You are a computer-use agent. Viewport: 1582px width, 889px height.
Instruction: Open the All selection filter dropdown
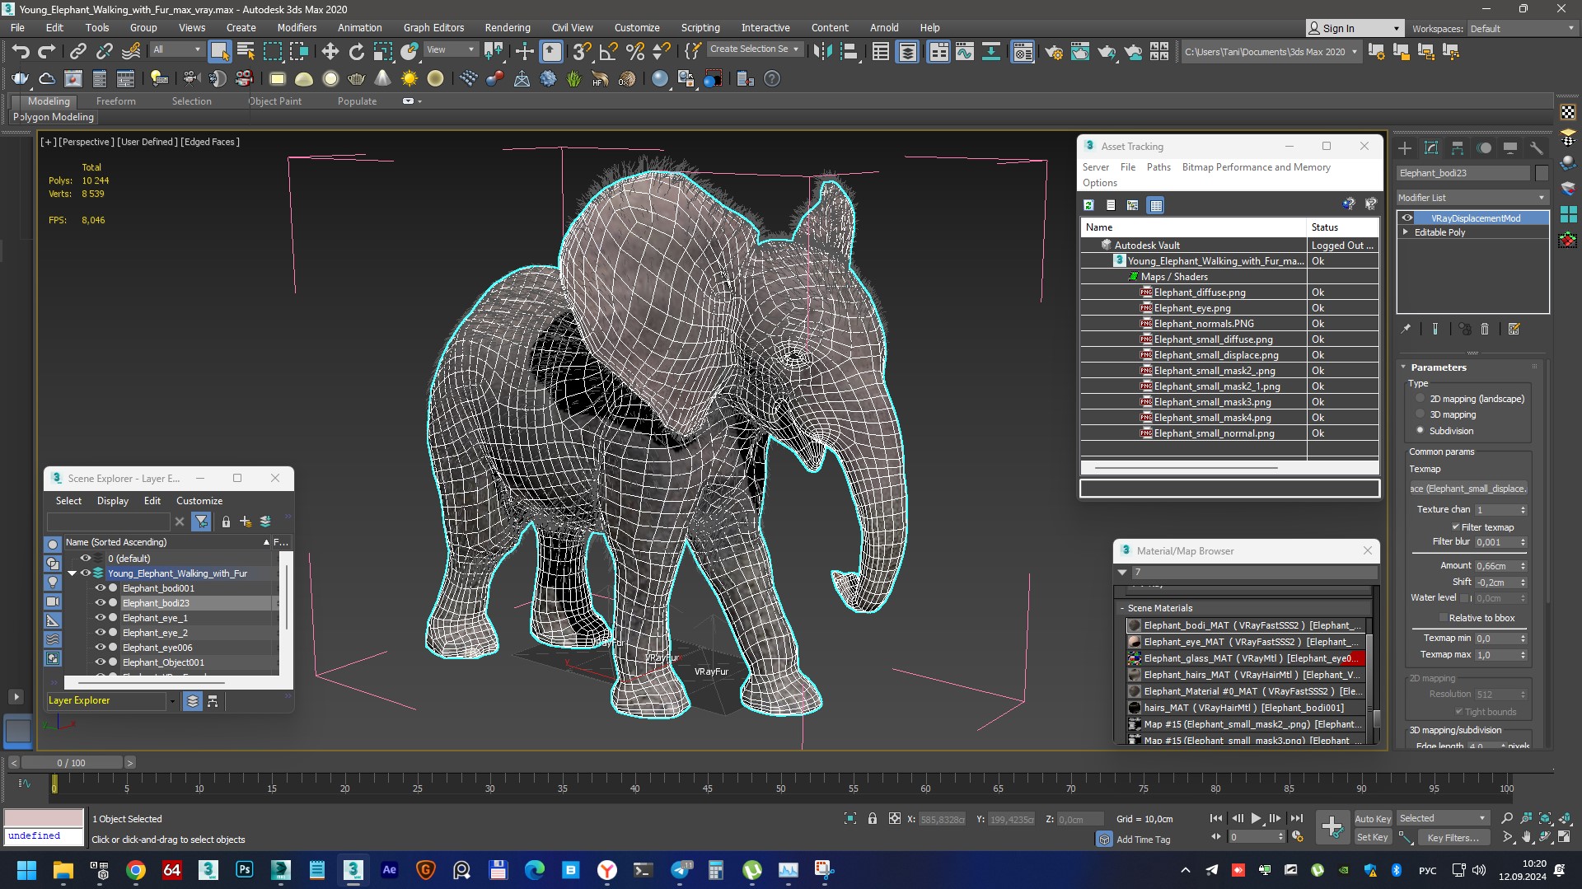[x=177, y=49]
